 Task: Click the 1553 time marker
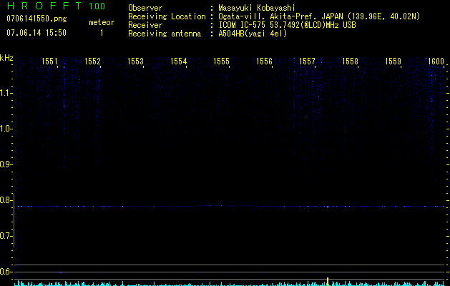click(x=135, y=61)
